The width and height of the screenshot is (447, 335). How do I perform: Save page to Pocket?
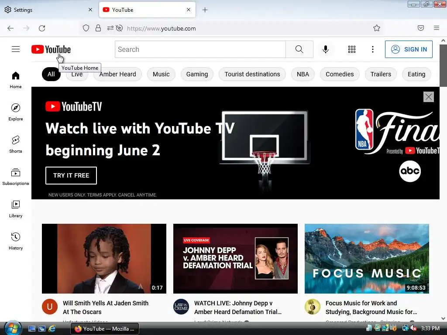tap(421, 28)
